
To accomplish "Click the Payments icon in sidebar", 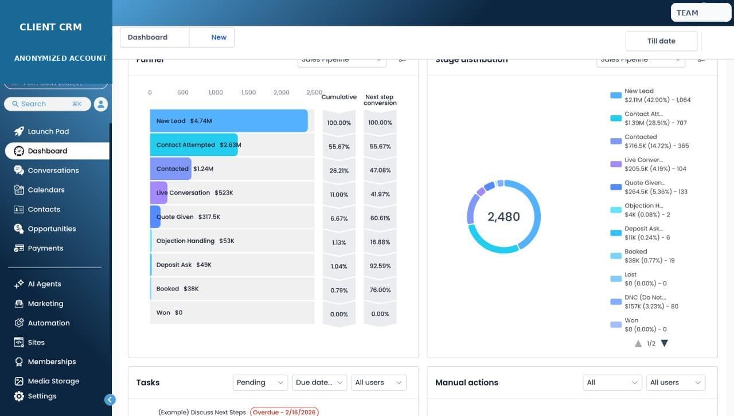I will click(x=19, y=248).
